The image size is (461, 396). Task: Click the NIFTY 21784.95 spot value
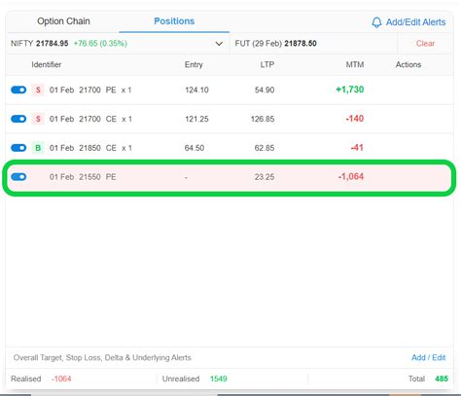click(40, 44)
